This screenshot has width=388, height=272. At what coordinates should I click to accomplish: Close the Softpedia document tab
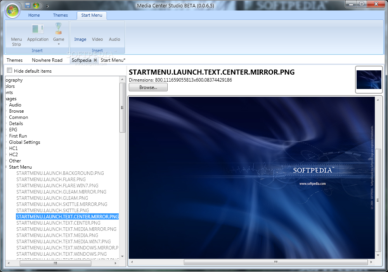[95, 60]
